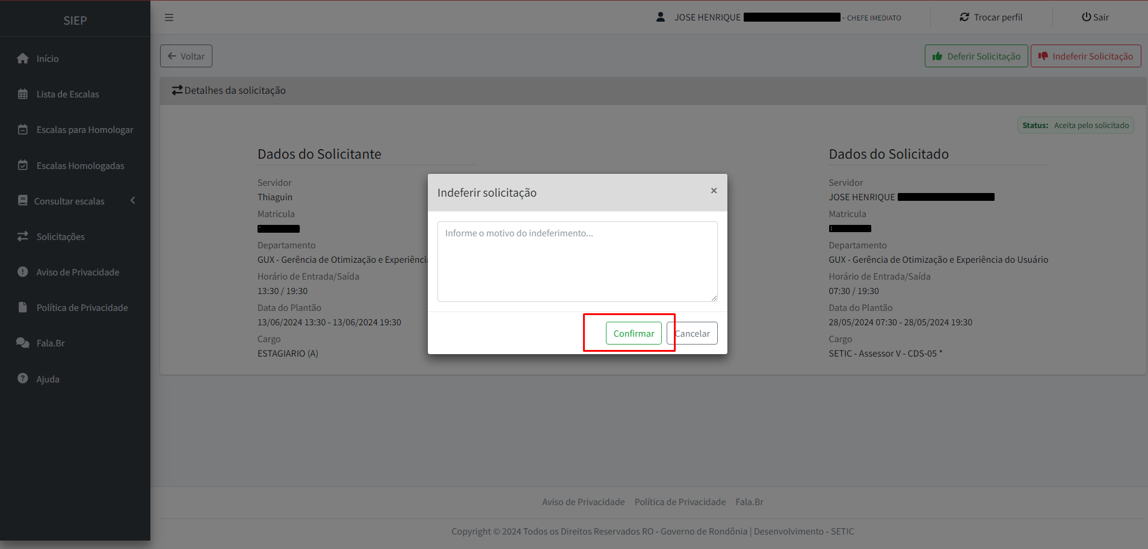Expand the Consultar escalas submenu chevron
The height and width of the screenshot is (549, 1148).
click(133, 200)
